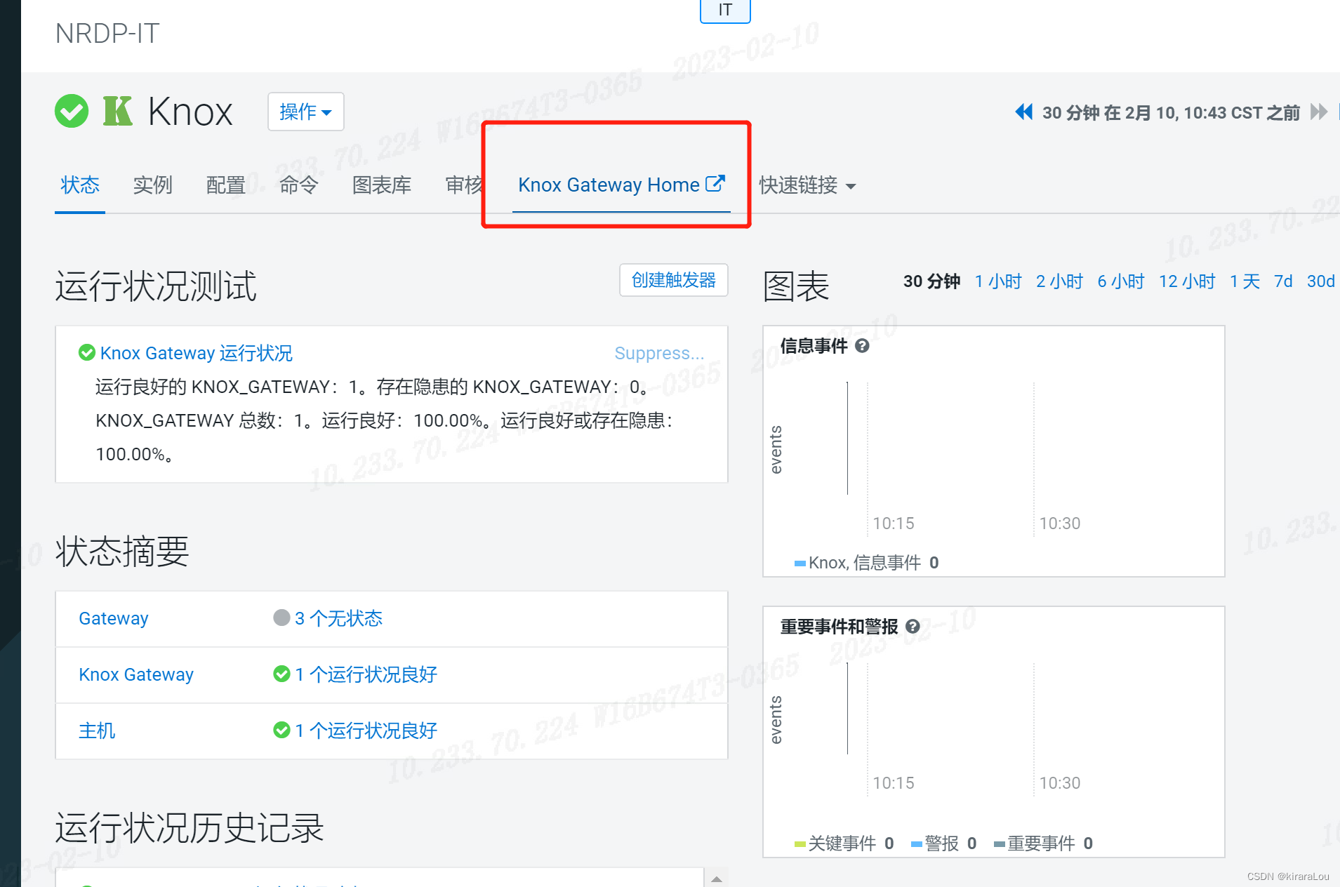Click the 信息事件 chart title
Viewport: 1340px width, 887px height.
click(814, 346)
